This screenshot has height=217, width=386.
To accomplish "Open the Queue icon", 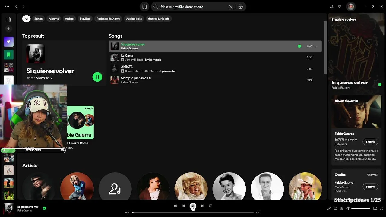I will (335, 209).
